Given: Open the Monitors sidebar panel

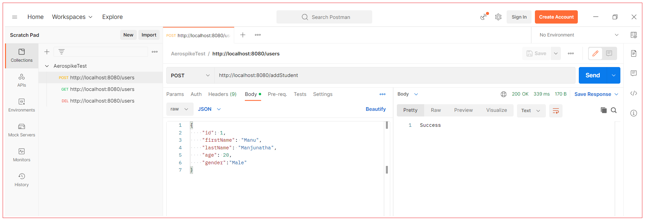Looking at the screenshot, I should 22,155.
